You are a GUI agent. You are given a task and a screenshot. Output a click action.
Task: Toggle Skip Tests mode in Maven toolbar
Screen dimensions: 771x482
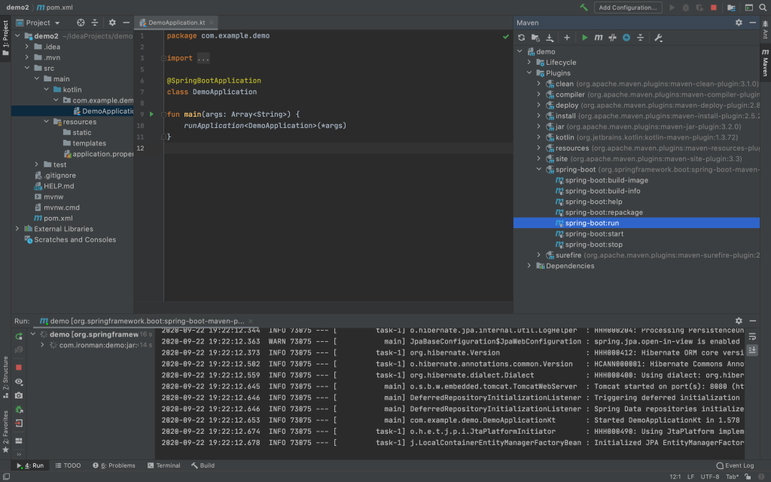[x=626, y=38]
